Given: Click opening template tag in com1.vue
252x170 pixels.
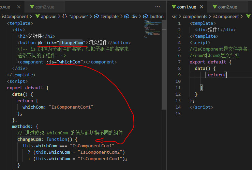Looking at the screenshot, I should click(203, 23).
